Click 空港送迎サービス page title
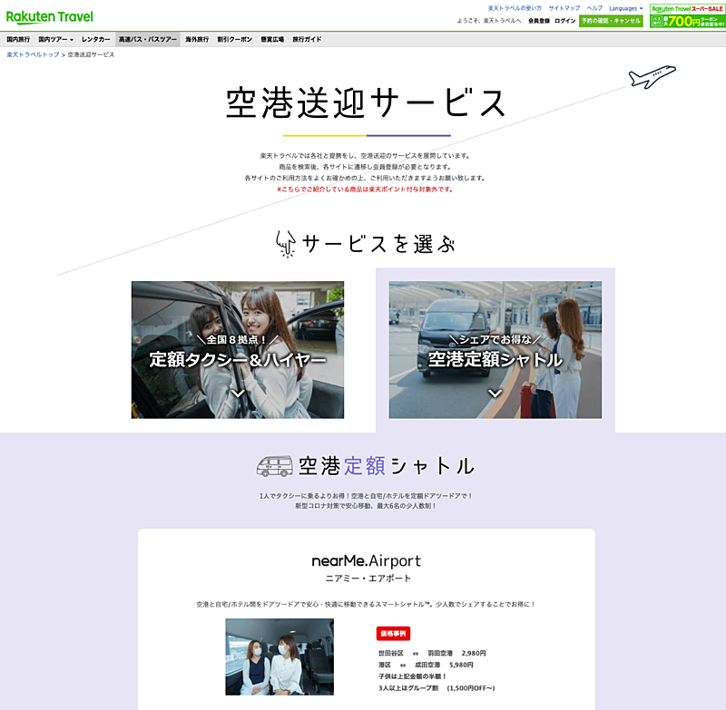The width and height of the screenshot is (726, 710). (367, 102)
